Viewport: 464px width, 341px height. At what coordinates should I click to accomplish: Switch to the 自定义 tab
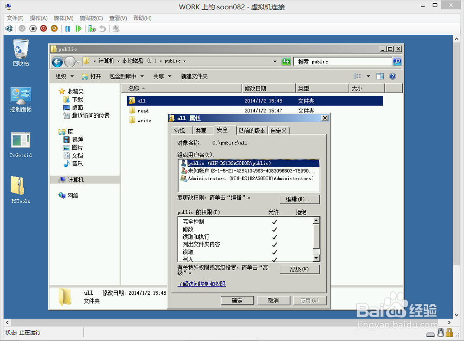click(x=278, y=131)
